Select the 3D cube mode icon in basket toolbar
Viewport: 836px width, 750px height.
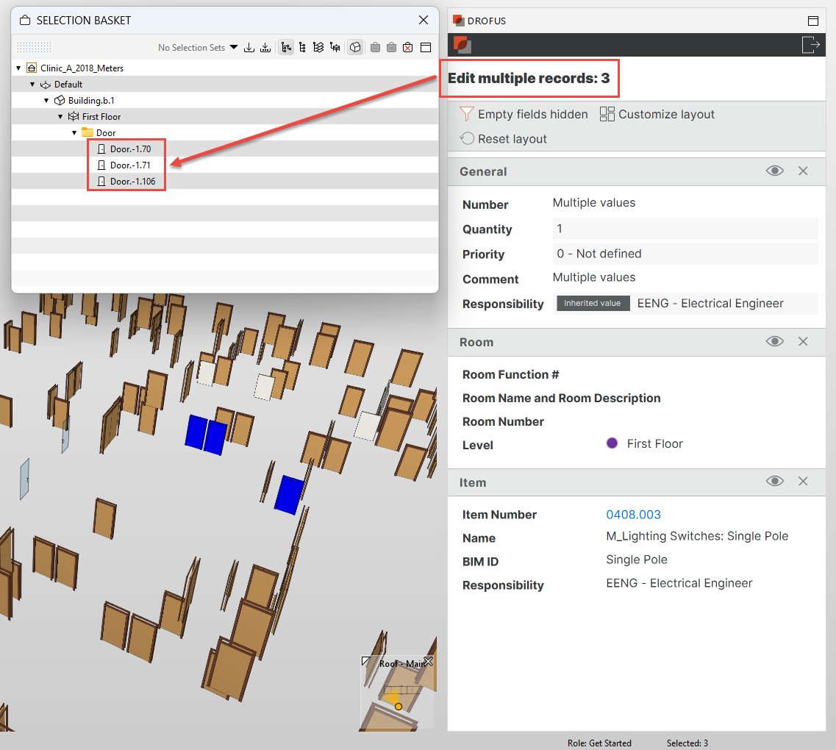[x=355, y=48]
